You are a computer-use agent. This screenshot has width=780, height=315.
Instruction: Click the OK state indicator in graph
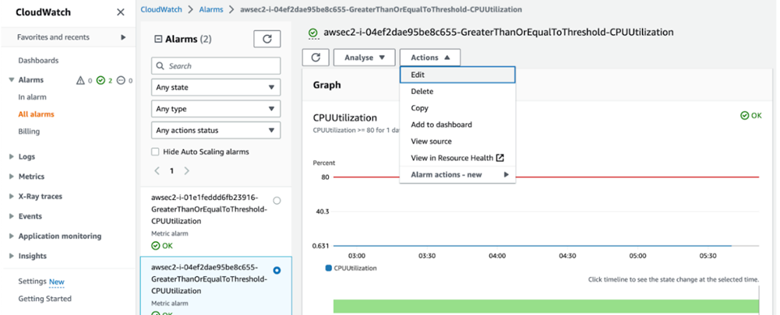[x=751, y=115]
